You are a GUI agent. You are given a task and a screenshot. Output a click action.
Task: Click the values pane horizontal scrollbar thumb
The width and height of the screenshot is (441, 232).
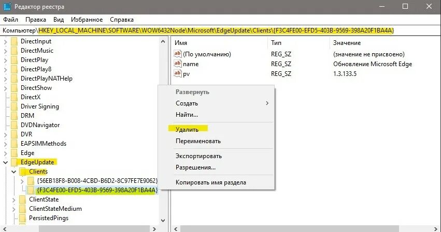(290, 229)
